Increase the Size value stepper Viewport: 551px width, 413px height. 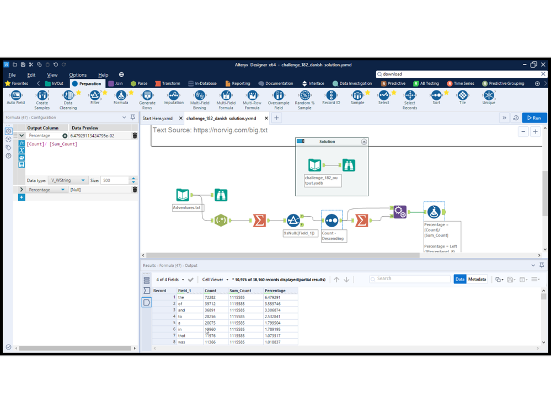(133, 179)
